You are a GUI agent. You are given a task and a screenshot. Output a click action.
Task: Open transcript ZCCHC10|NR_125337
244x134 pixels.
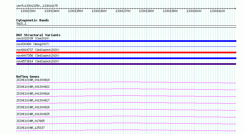pyautogui.click(x=30, y=128)
